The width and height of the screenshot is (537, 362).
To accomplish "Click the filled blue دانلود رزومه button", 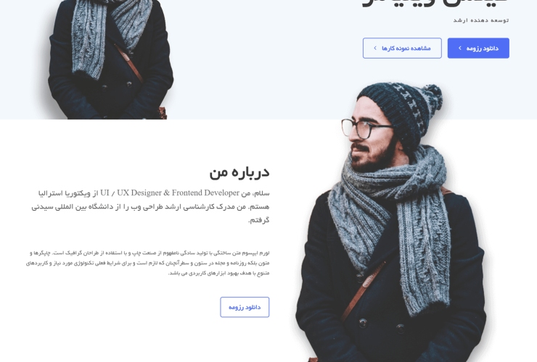I will point(478,49).
